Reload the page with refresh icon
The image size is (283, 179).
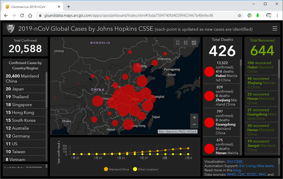coord(22,15)
